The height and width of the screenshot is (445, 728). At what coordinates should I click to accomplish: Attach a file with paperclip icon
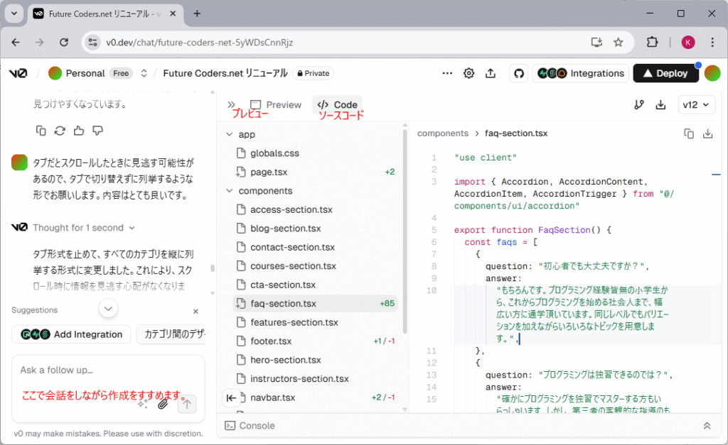click(163, 404)
